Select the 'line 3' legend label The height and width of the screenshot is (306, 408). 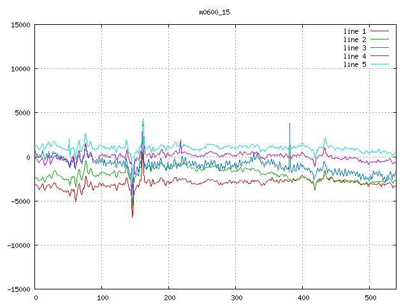coord(354,48)
